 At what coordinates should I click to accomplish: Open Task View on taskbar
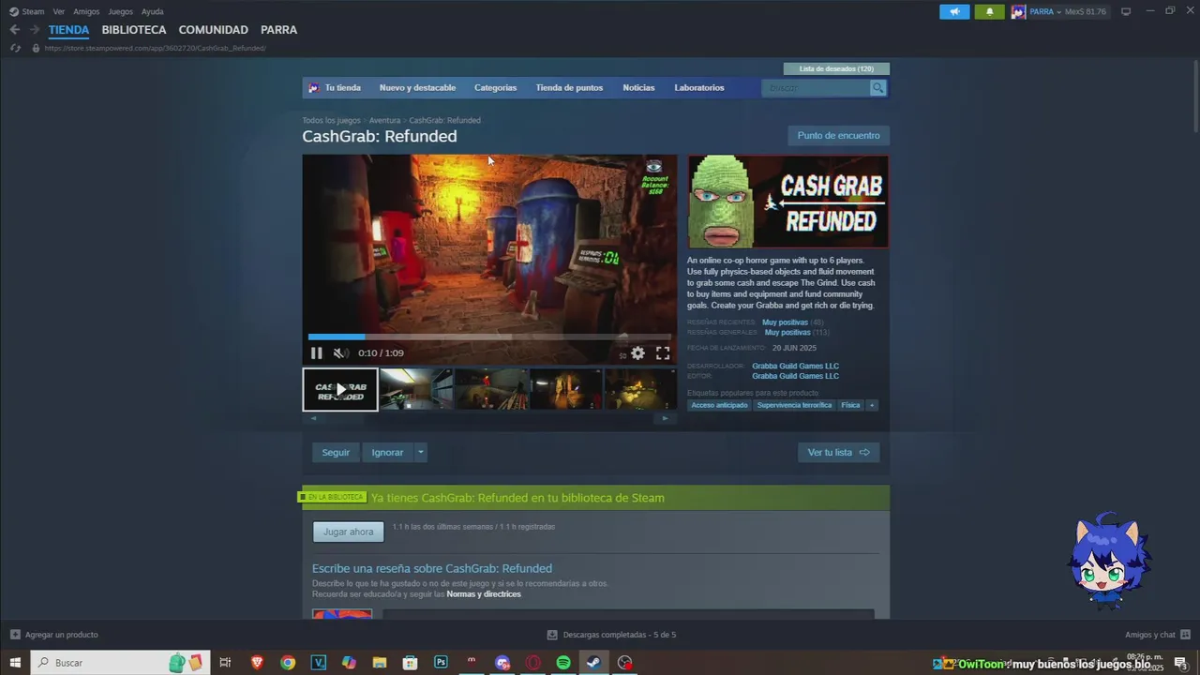pyautogui.click(x=225, y=663)
